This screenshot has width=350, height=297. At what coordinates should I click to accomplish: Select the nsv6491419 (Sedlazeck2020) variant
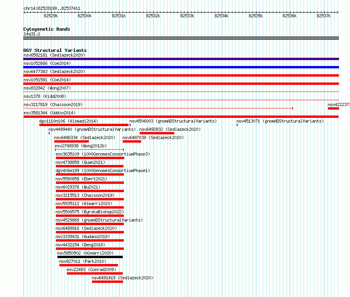click(122, 278)
